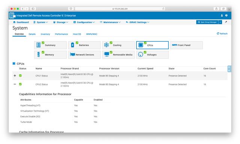Open the Batteries tile
Screen dimensions: 240x144
[84, 45]
